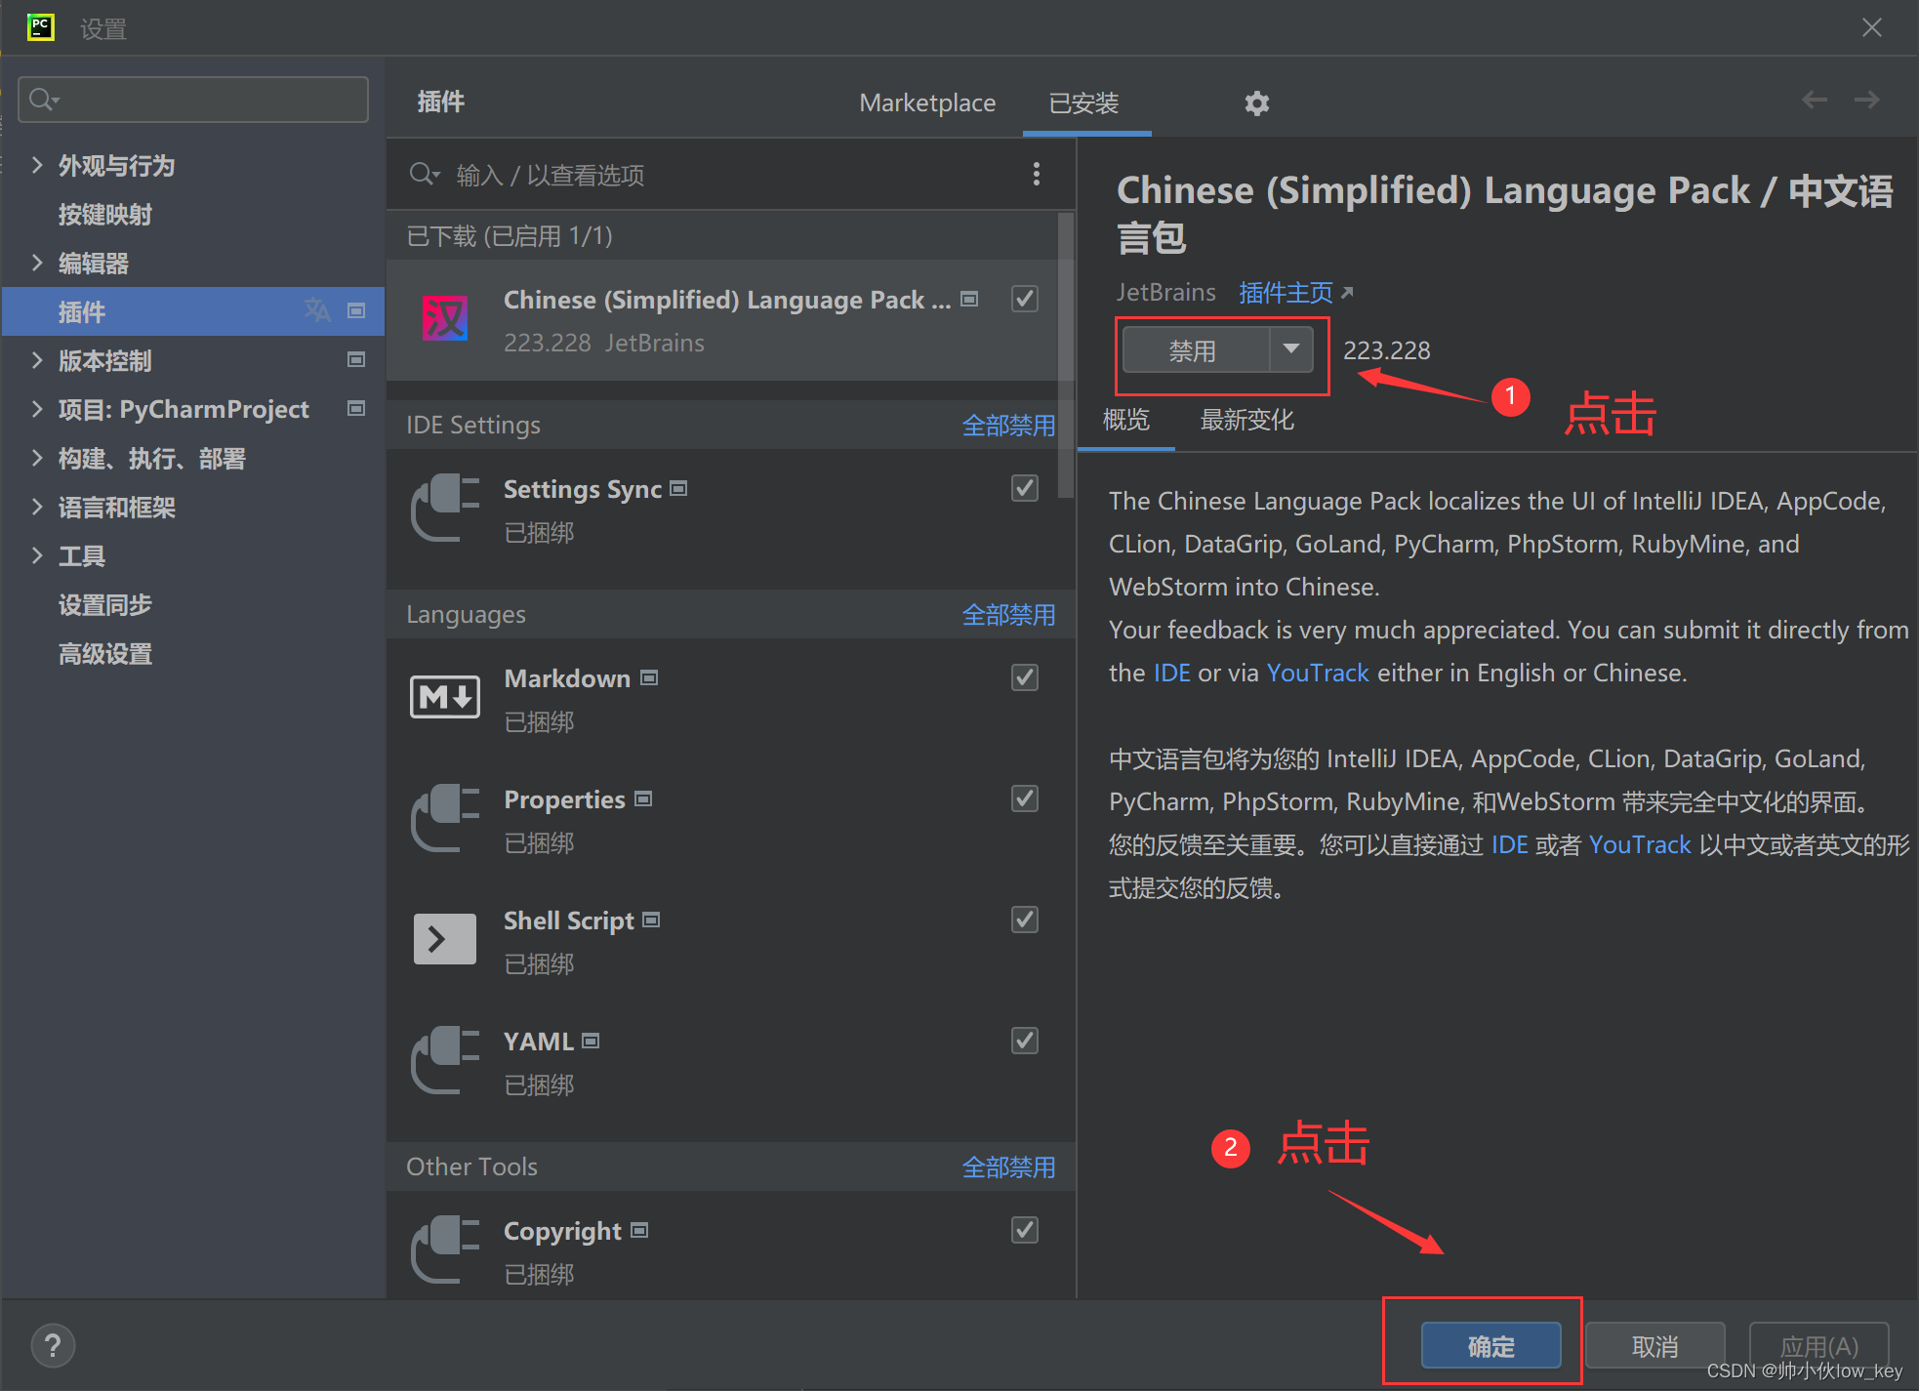Click the search magnifier icon in settings search
Screen dimensions: 1919x1391
tap(44, 100)
